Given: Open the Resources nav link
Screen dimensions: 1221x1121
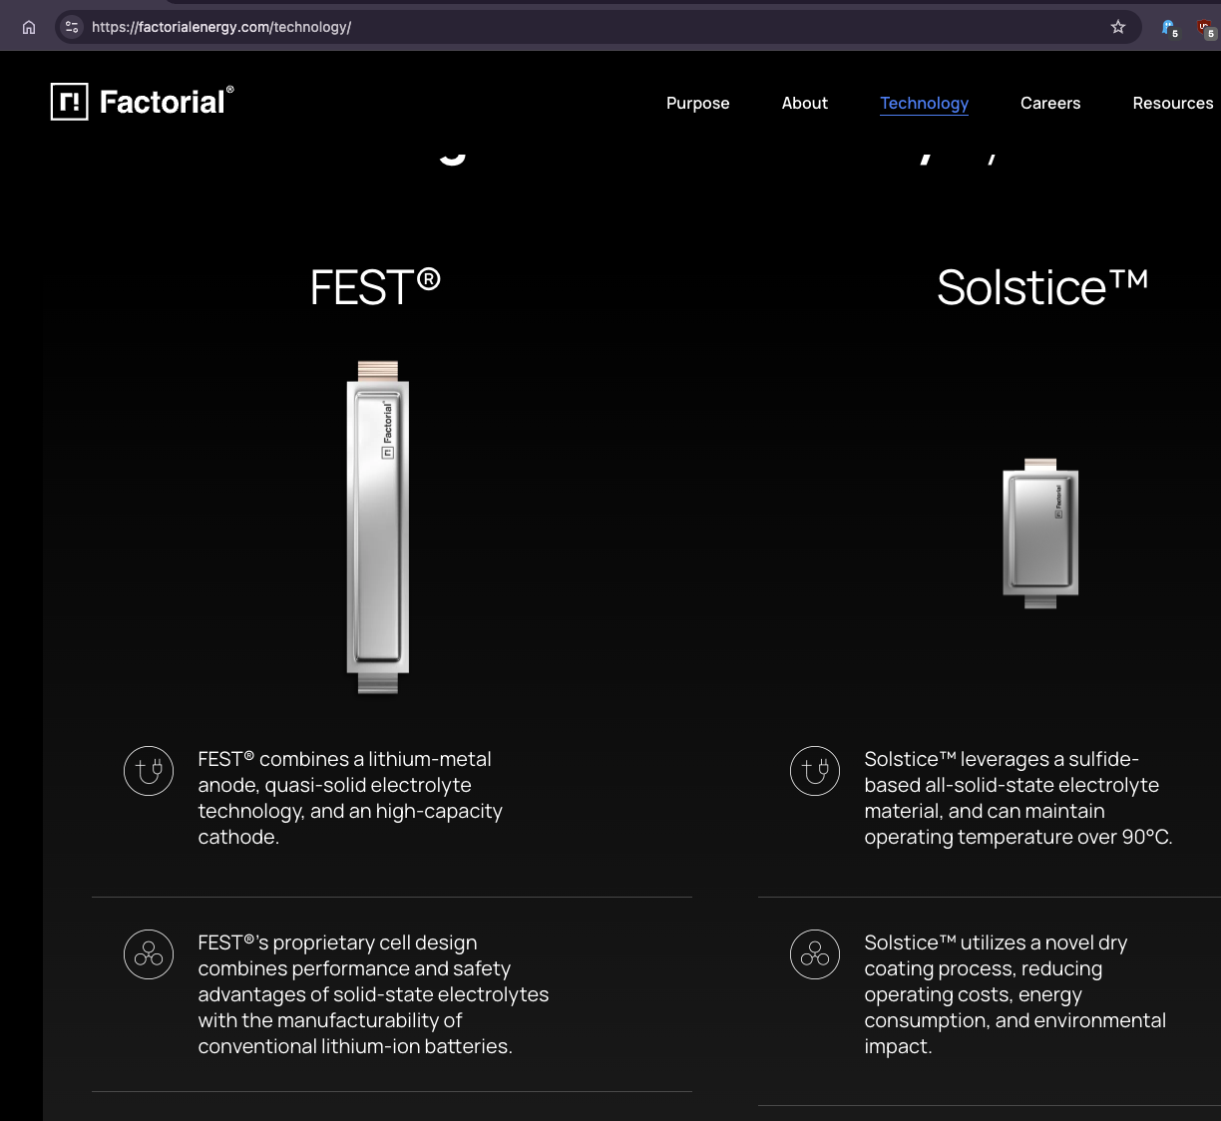Looking at the screenshot, I should pos(1173,103).
